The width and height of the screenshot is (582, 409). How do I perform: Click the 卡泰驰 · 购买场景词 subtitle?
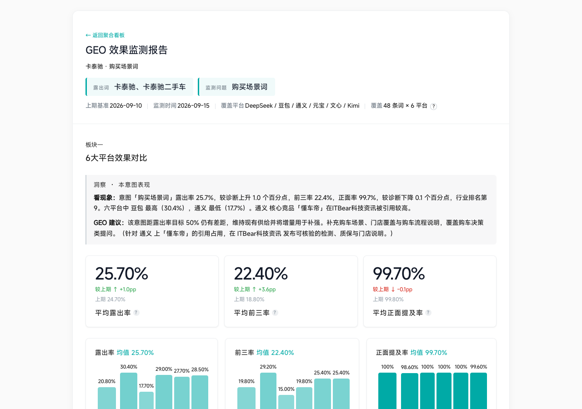(x=112, y=66)
